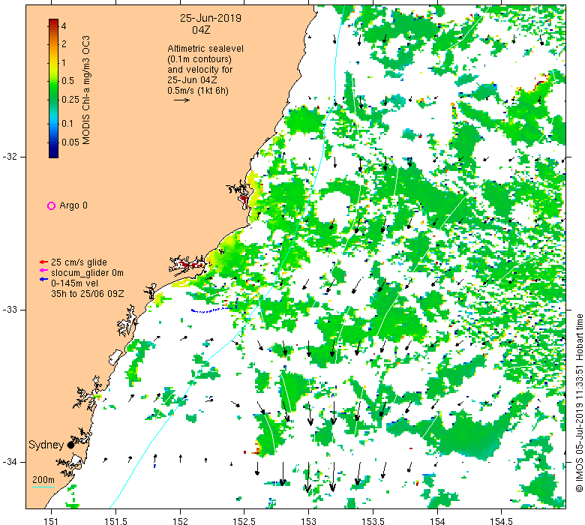Click the '0-145m vel' label
Screen dimensions: 585x525
74,283
